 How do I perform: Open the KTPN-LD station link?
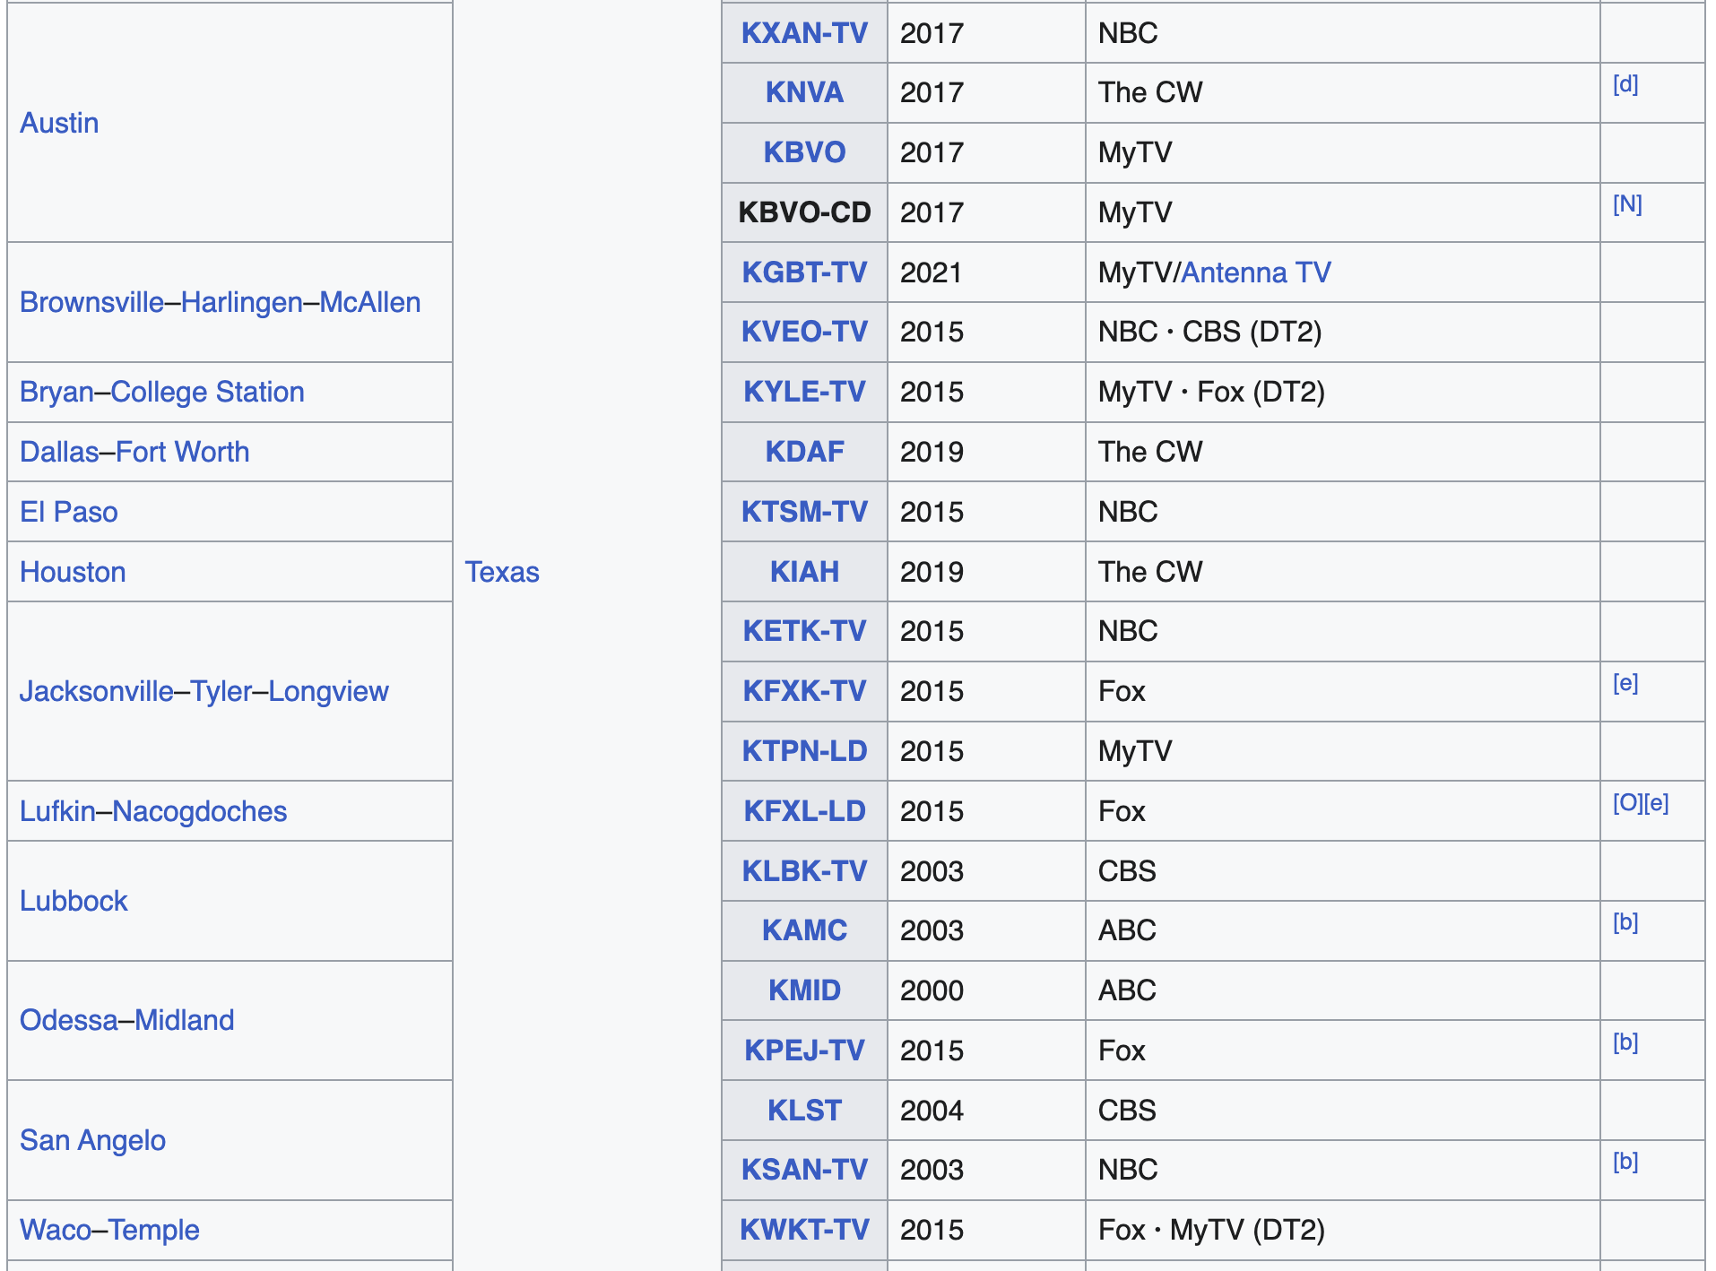804,751
